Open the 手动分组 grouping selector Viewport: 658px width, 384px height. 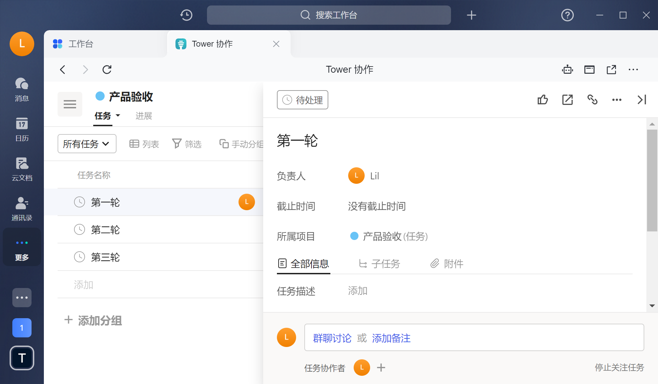coord(241,144)
